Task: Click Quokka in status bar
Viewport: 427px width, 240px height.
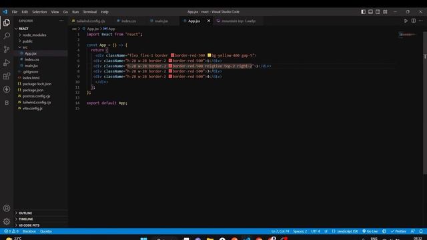Action: coord(46,231)
